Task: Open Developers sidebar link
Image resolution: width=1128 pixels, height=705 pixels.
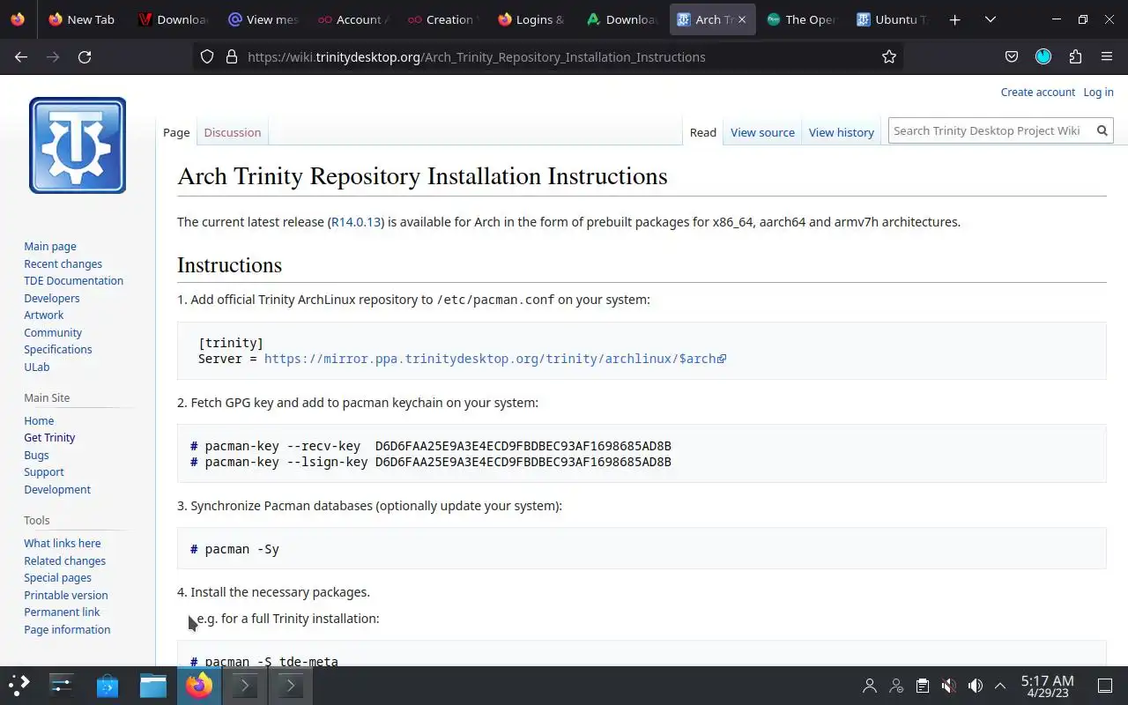Action: click(52, 298)
